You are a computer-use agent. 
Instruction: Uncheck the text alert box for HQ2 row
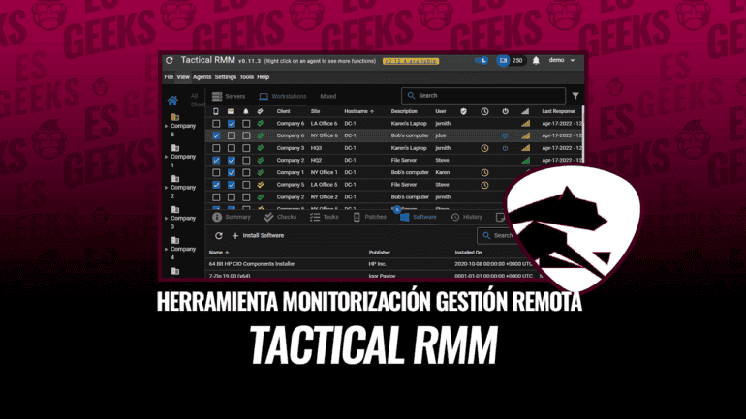[x=216, y=161]
